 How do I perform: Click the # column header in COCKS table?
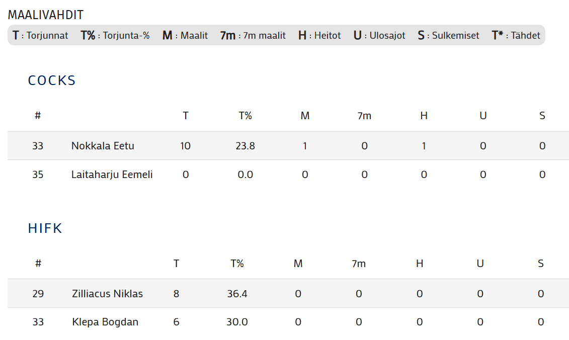pyautogui.click(x=38, y=116)
